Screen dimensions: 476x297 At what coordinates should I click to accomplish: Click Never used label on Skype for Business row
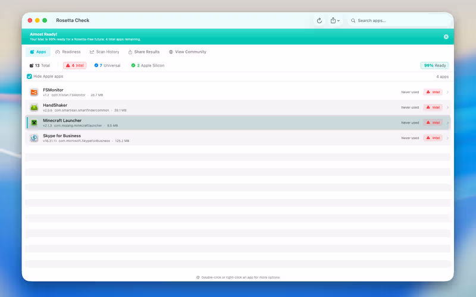[x=410, y=138]
